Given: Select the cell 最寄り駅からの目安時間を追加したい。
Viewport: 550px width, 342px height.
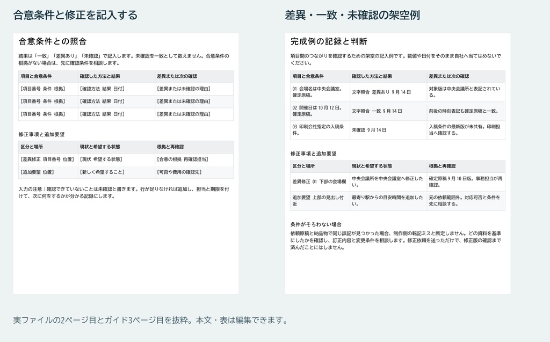Looking at the screenshot, I should coord(388,201).
